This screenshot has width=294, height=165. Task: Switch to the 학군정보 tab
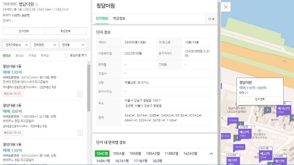click(119, 18)
